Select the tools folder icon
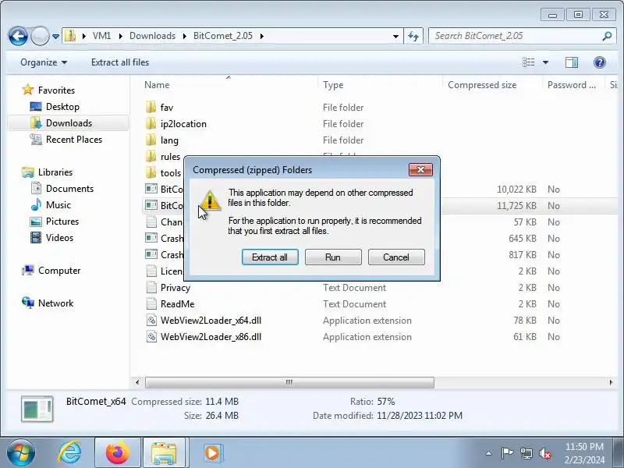 tap(151, 172)
